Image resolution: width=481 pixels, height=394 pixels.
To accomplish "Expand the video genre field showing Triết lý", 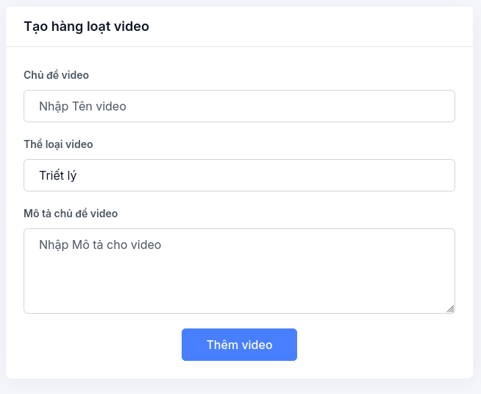I will click(239, 175).
